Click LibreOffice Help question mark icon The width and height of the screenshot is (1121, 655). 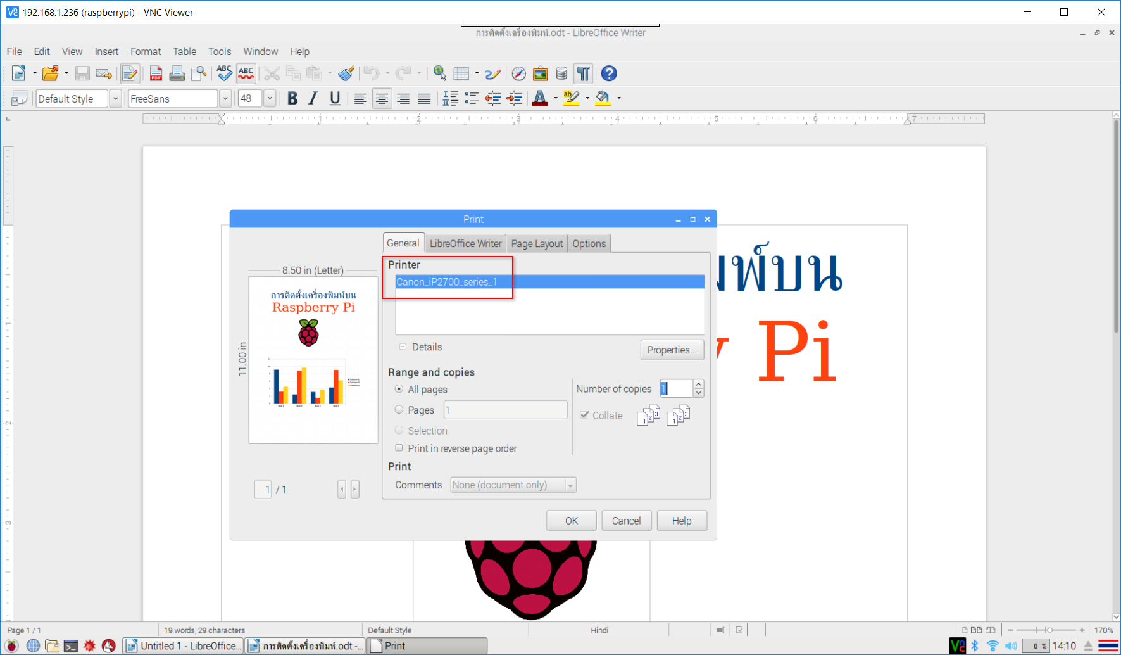click(609, 73)
